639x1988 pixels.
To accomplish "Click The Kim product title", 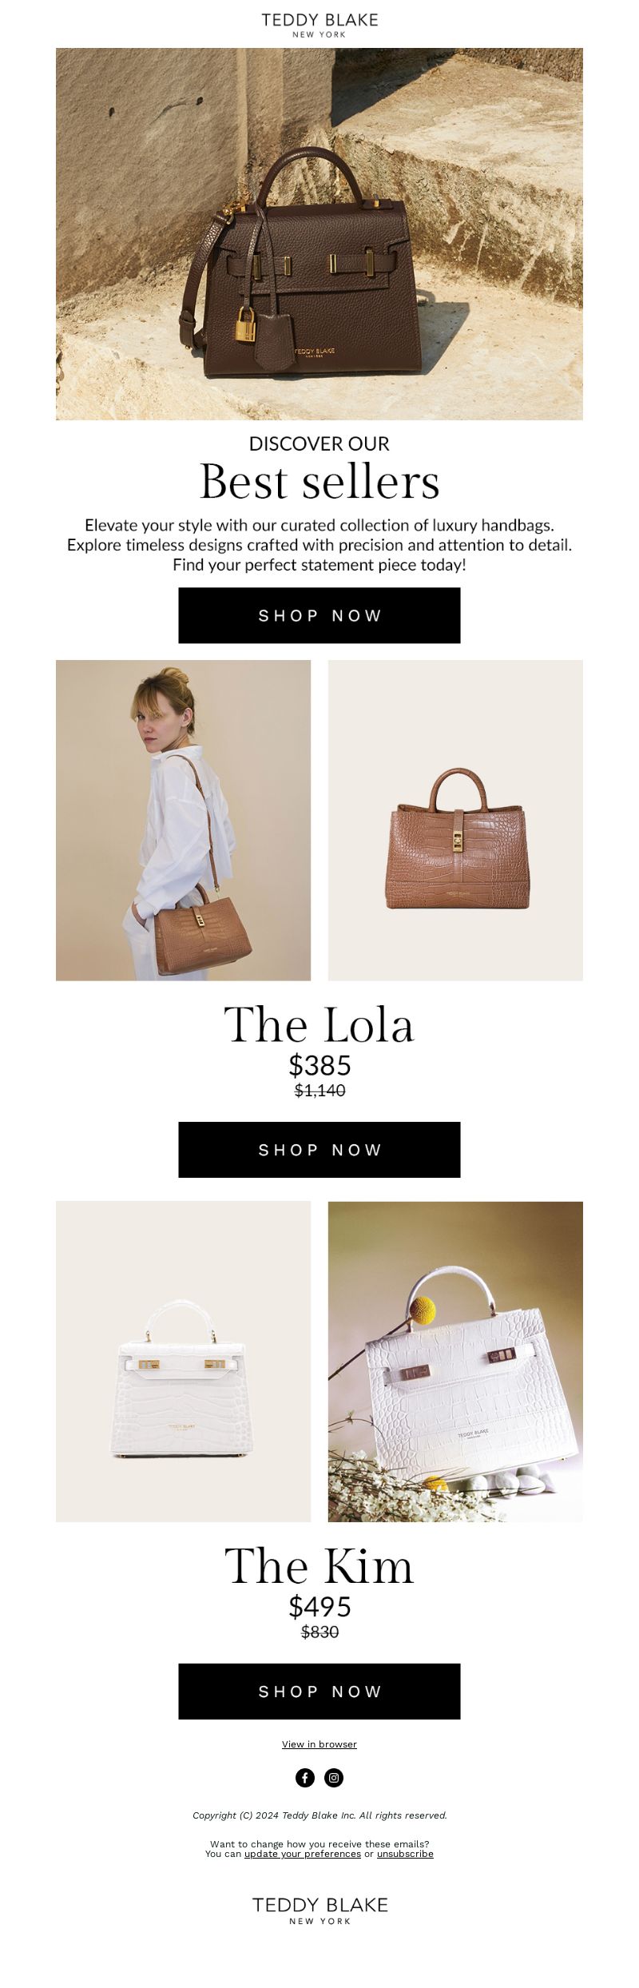I will click(x=319, y=1566).
